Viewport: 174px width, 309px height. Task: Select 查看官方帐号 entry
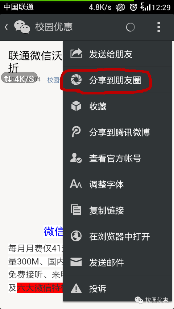click(x=117, y=158)
